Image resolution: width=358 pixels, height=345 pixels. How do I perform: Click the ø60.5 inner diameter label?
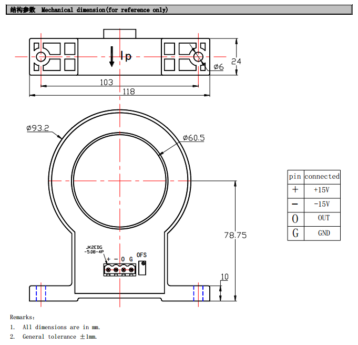pyautogui.click(x=193, y=138)
